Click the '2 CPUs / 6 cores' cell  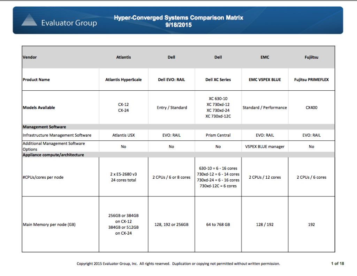click(x=311, y=177)
